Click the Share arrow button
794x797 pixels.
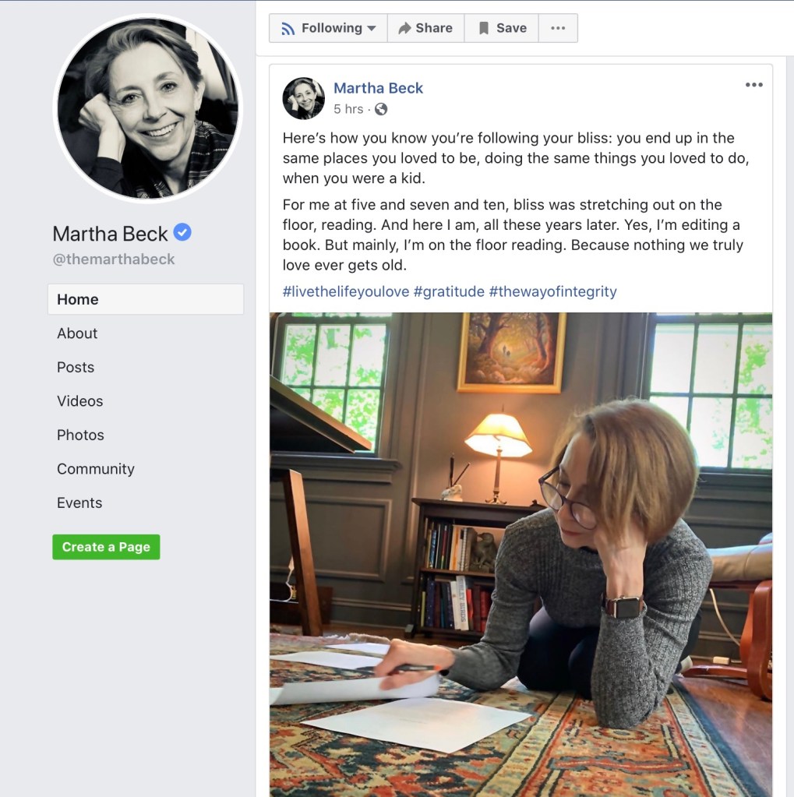[425, 28]
